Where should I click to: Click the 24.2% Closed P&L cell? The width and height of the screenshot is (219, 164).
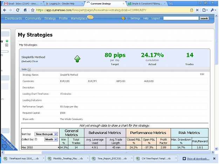click(134, 147)
